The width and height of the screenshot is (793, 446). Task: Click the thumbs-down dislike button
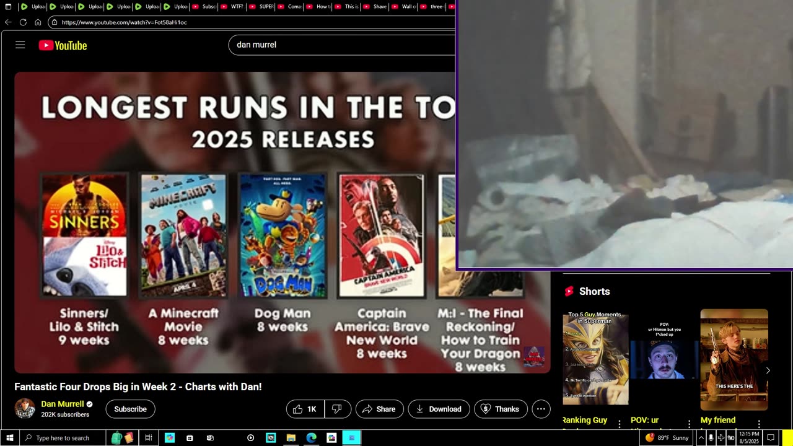pyautogui.click(x=338, y=409)
